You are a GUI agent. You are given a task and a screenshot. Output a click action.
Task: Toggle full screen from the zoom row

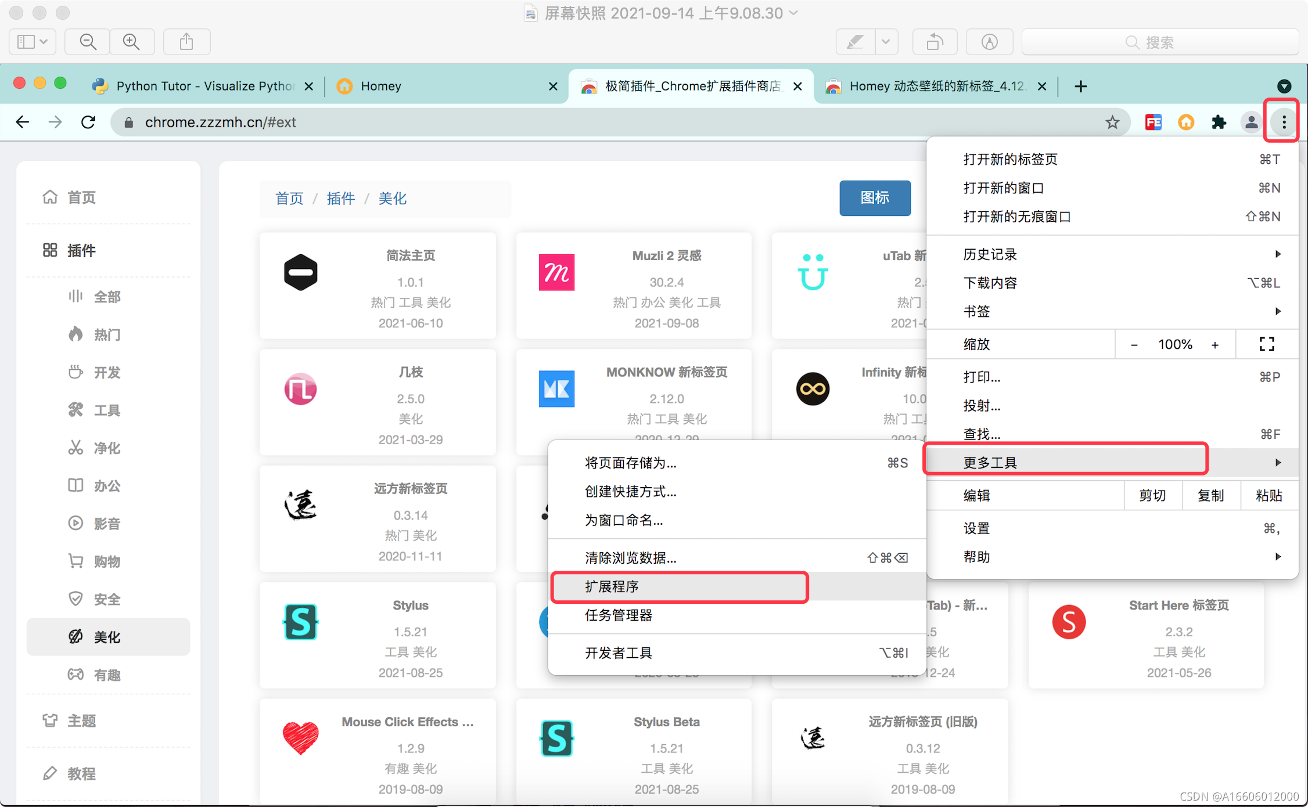pyautogui.click(x=1267, y=344)
